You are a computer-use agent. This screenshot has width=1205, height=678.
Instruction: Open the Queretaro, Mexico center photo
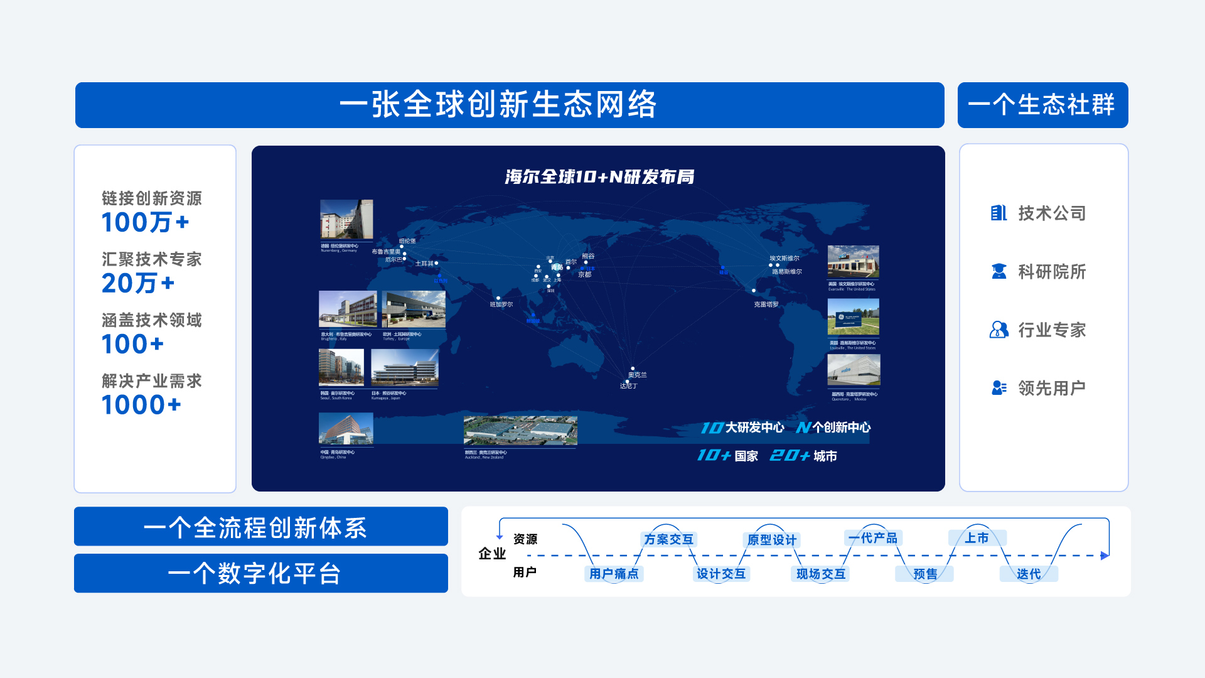[x=854, y=370]
